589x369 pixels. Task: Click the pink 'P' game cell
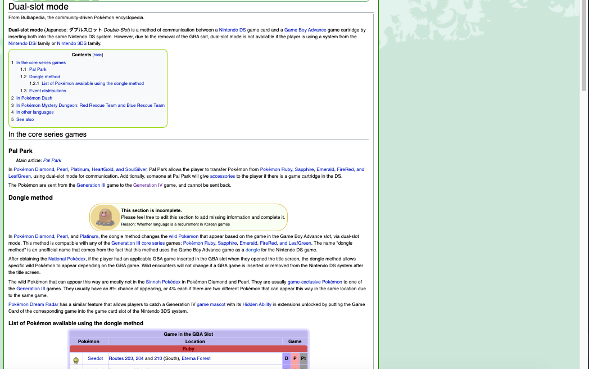pos(295,358)
